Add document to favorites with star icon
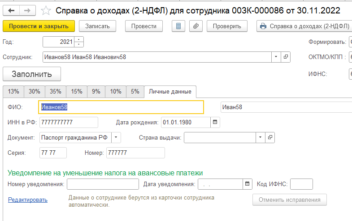This screenshot has width=352, height=221. coord(46,11)
